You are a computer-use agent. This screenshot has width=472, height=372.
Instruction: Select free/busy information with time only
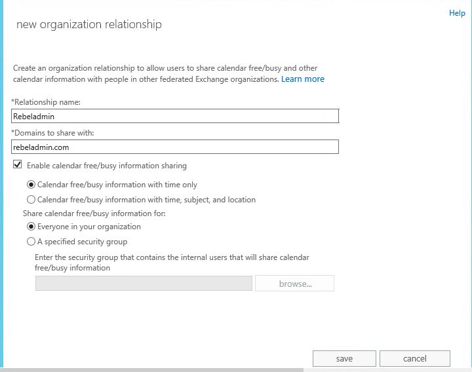pos(31,184)
